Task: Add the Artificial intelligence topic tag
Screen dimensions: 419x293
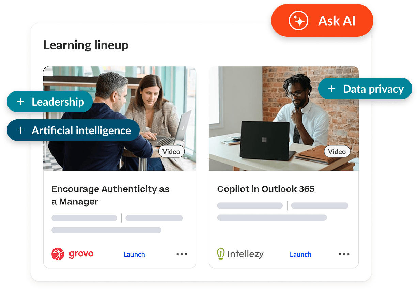Action: pyautogui.click(x=73, y=130)
